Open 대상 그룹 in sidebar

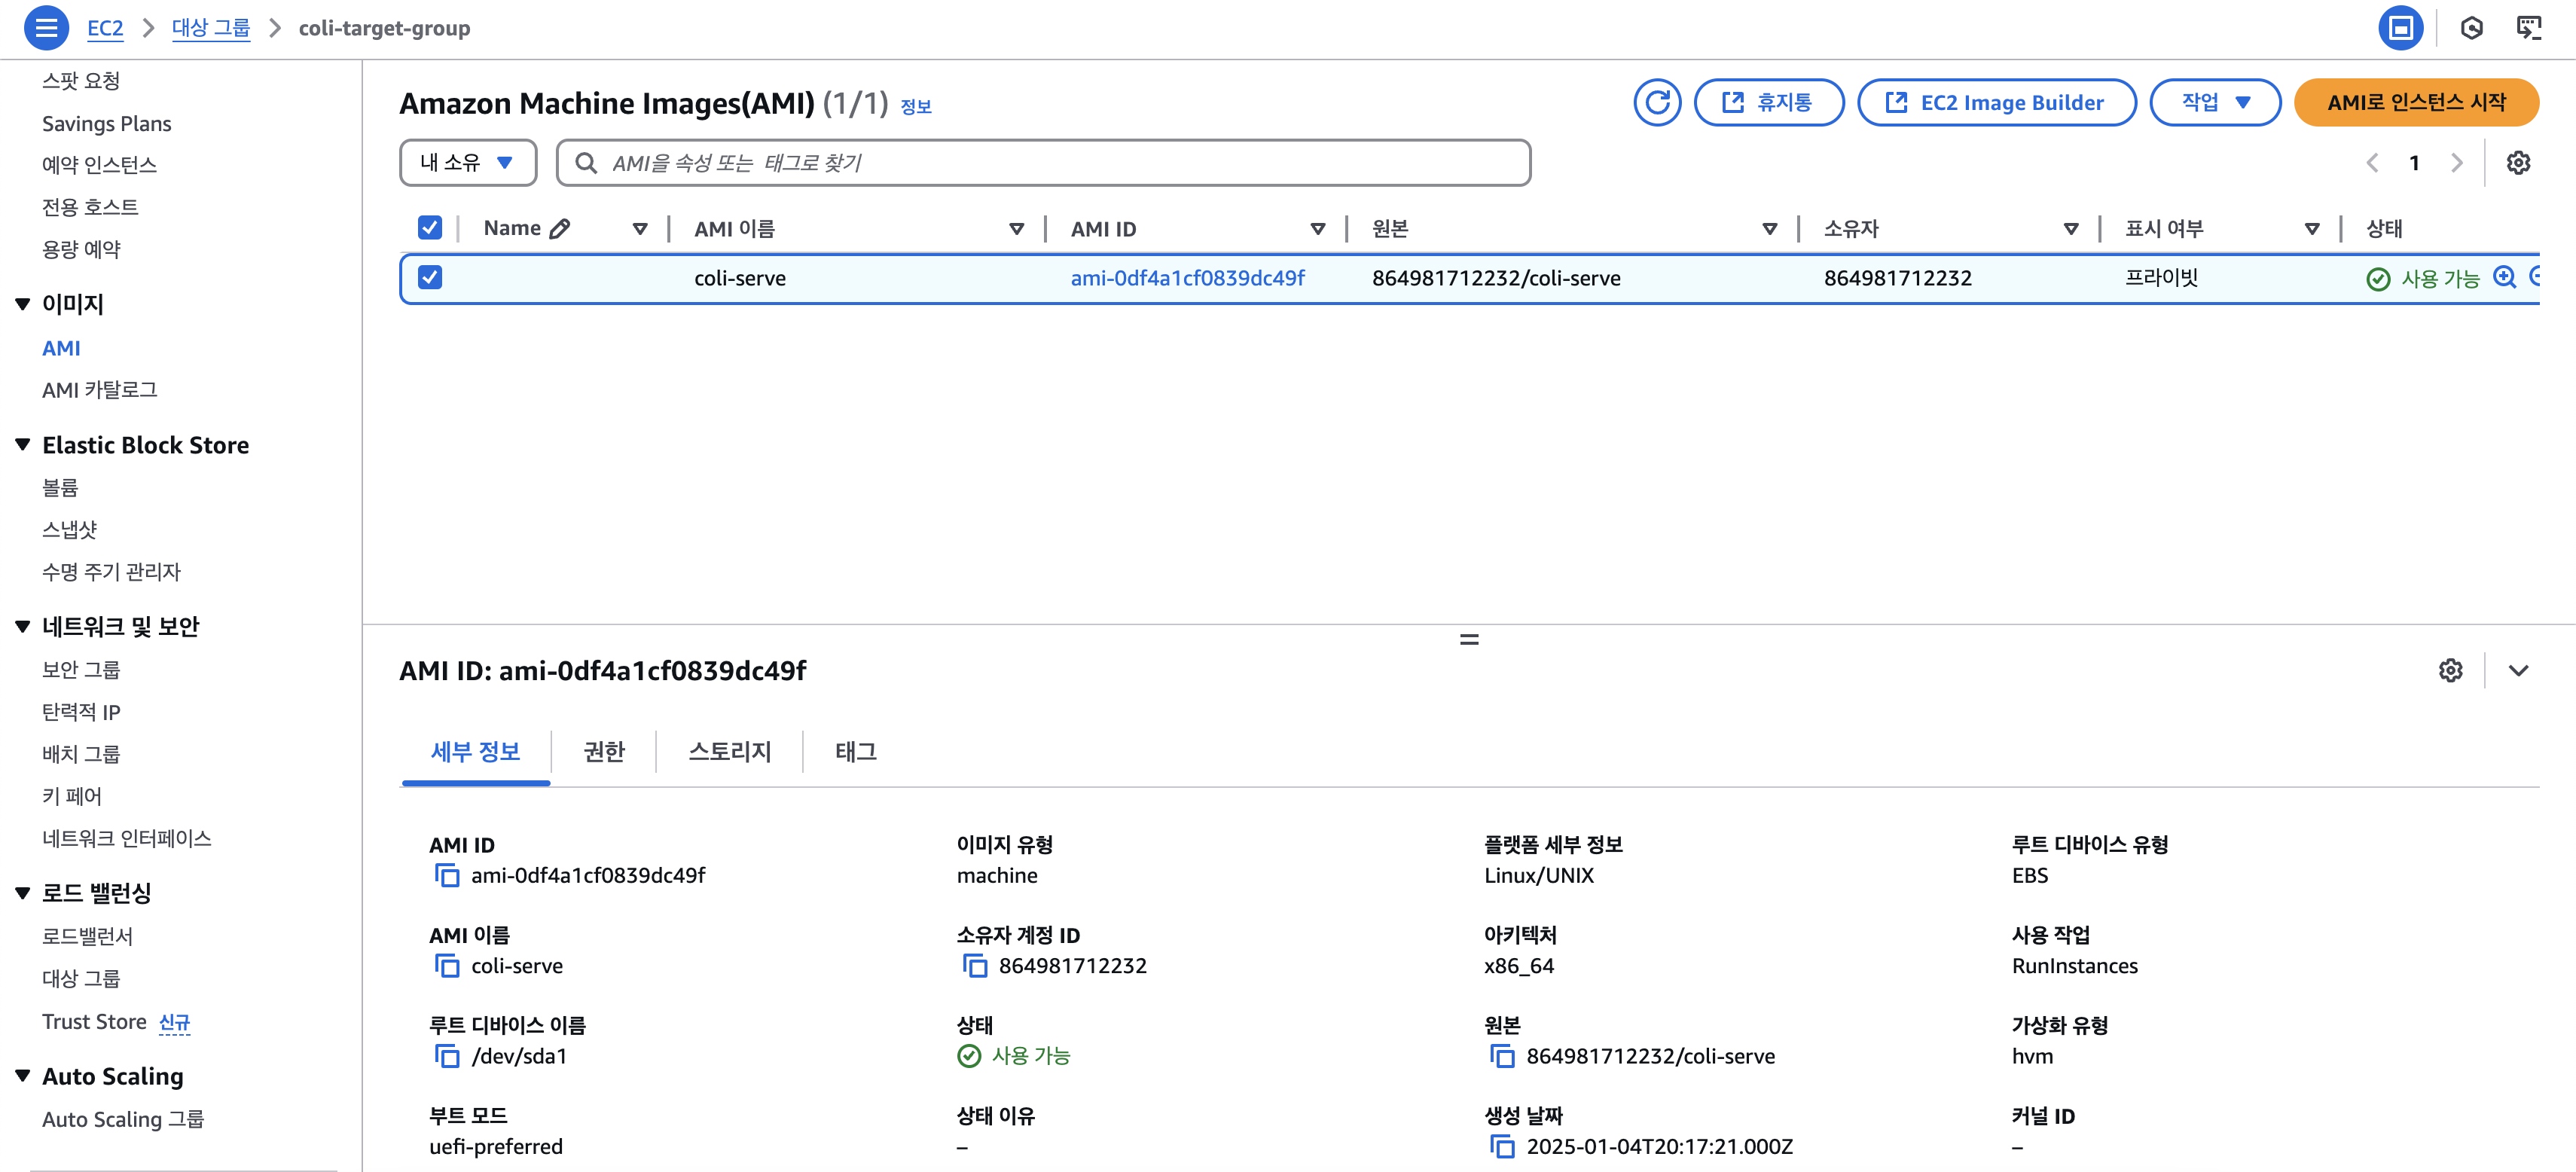(x=81, y=978)
